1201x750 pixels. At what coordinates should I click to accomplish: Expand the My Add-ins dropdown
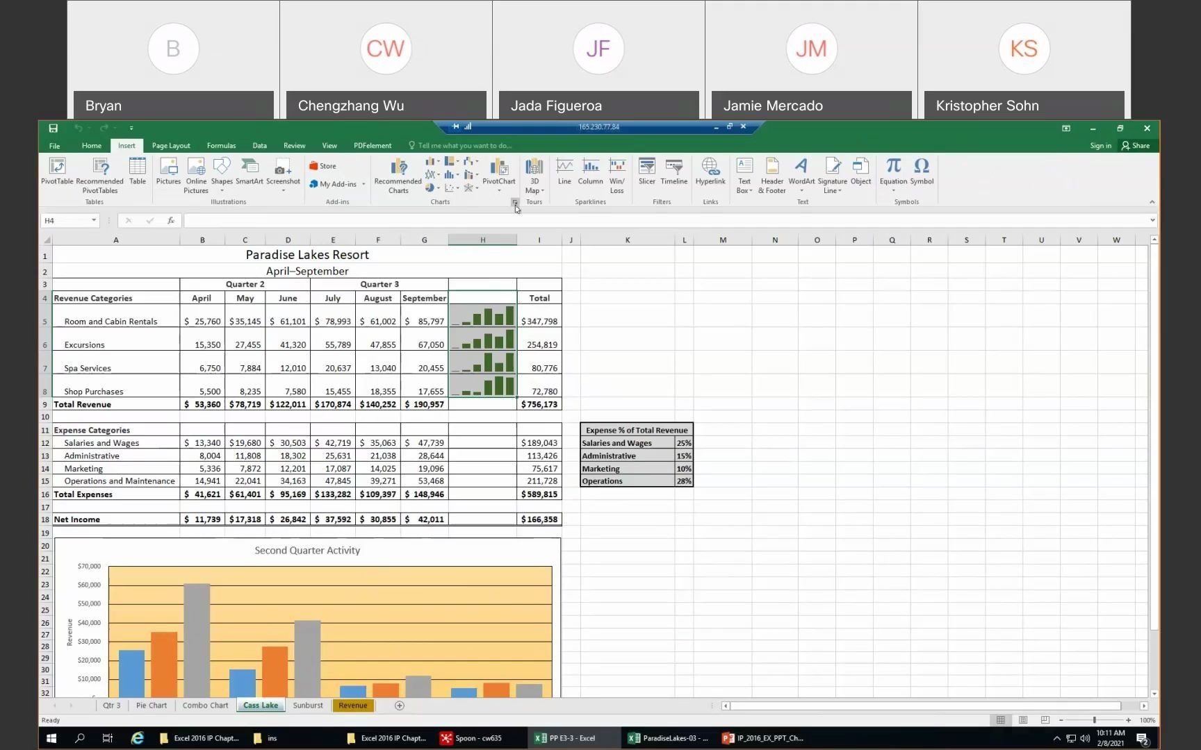point(363,184)
